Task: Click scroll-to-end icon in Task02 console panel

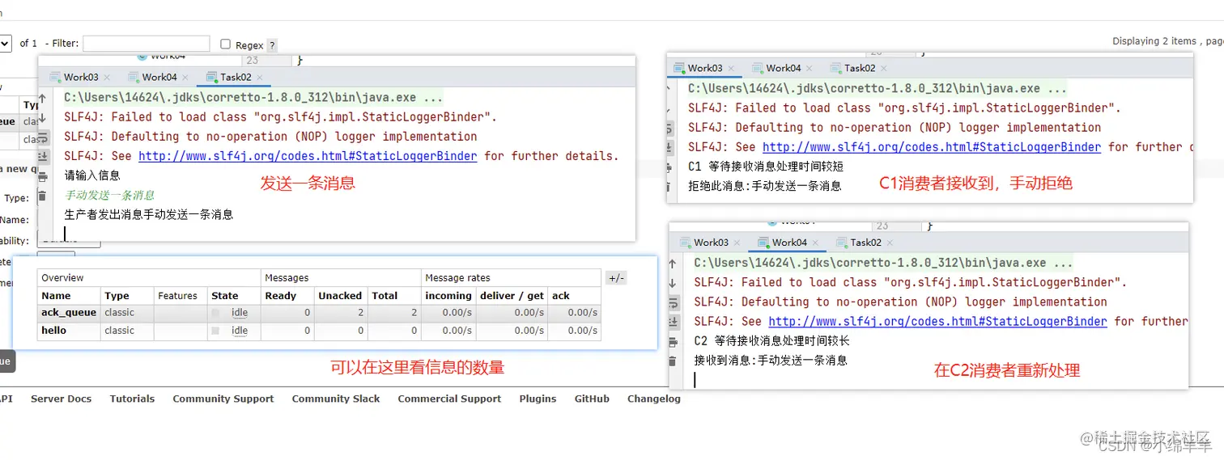Action: (44, 155)
